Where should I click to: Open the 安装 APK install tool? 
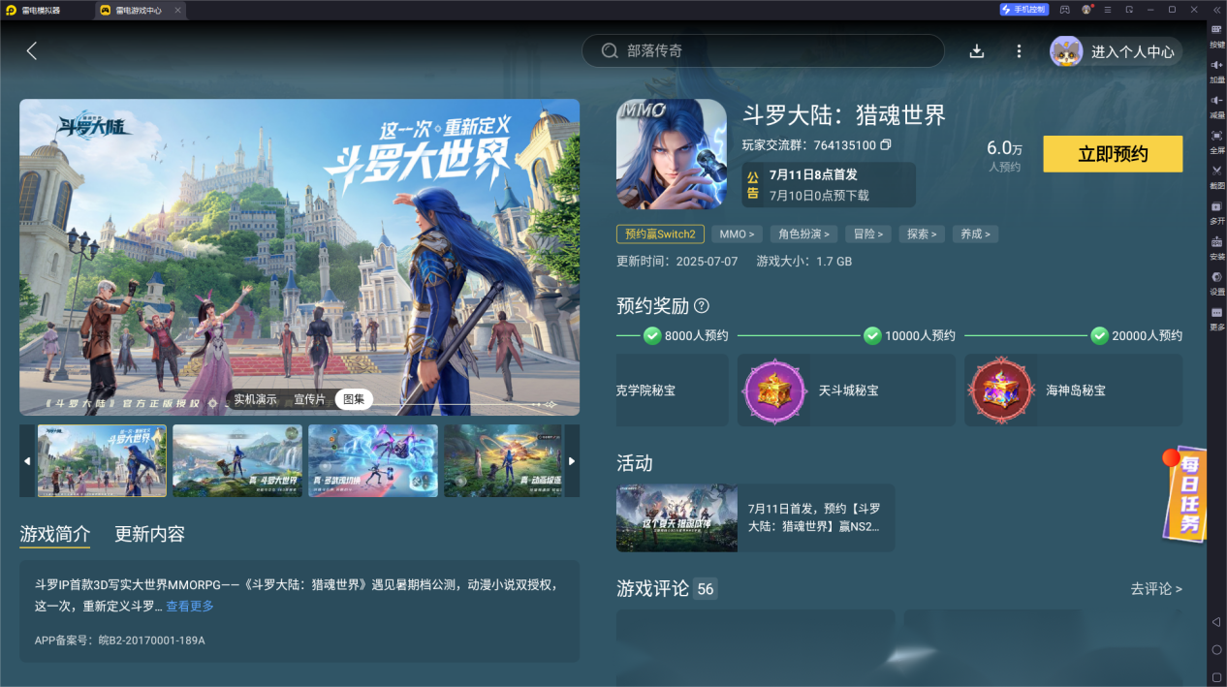click(x=1217, y=247)
